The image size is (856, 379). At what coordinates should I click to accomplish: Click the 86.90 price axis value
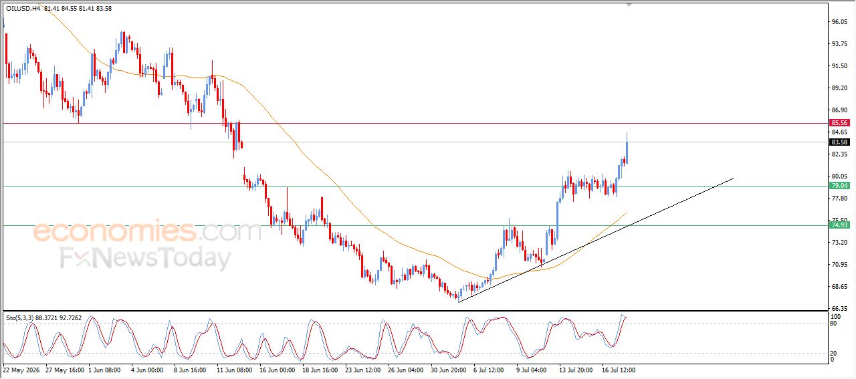pos(839,110)
